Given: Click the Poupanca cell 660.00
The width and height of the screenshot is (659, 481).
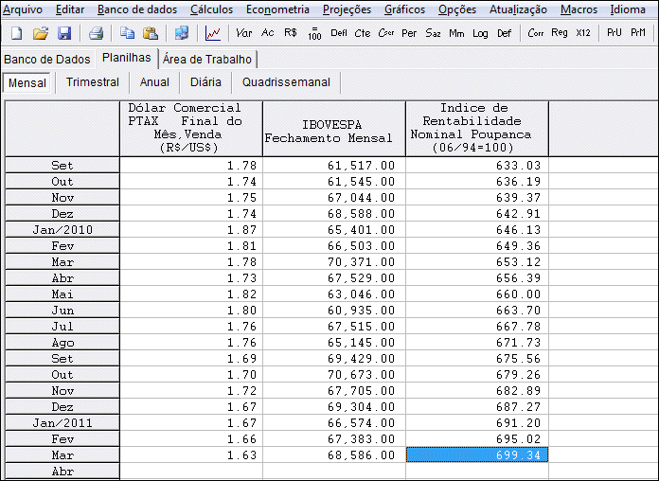Looking at the screenshot, I should pyautogui.click(x=477, y=294).
